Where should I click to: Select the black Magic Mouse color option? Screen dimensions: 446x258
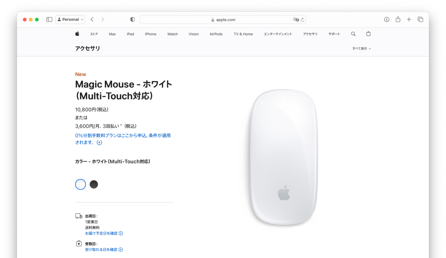(x=94, y=184)
